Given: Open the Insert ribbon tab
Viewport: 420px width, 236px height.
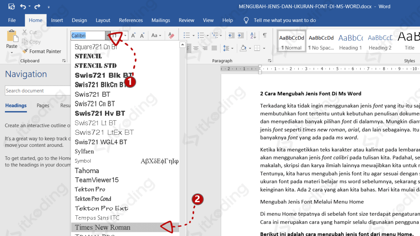Looking at the screenshot, I should click(x=57, y=20).
